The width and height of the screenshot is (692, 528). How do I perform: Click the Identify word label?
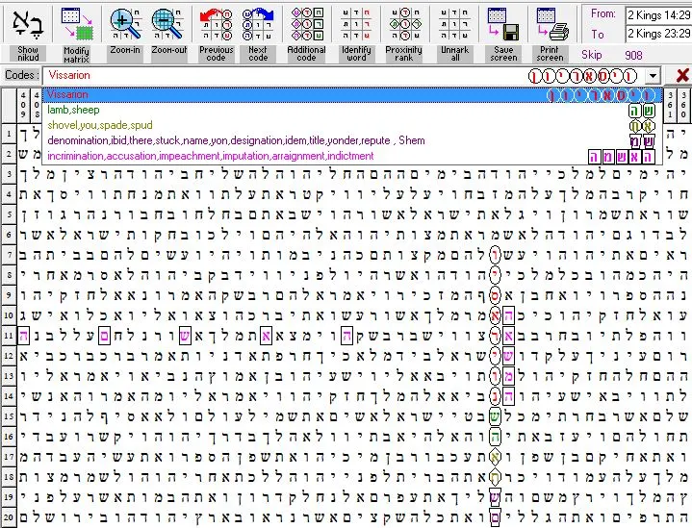(356, 54)
